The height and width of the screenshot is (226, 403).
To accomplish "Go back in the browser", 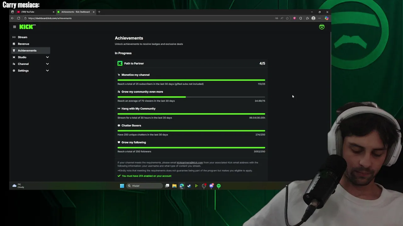I will point(13,18).
